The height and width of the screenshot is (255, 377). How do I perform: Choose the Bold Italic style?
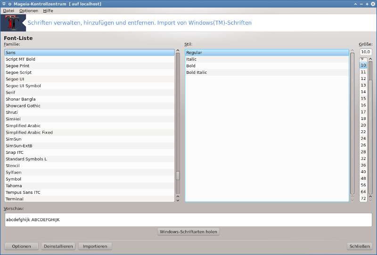[x=267, y=72]
